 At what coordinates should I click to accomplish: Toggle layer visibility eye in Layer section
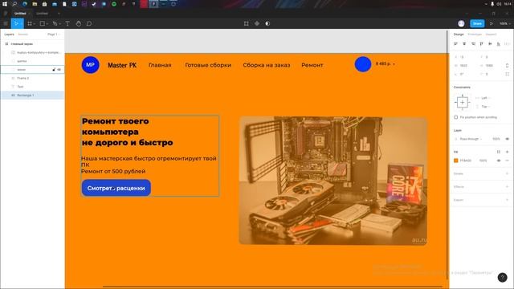coord(507,139)
